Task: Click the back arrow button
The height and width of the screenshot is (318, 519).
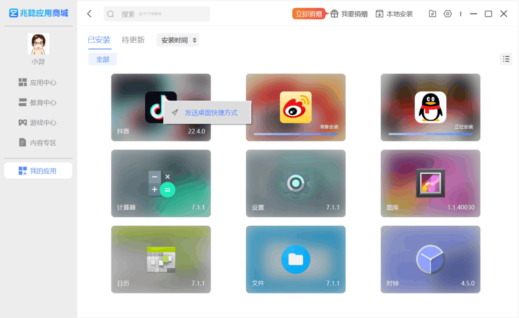Action: tap(89, 14)
